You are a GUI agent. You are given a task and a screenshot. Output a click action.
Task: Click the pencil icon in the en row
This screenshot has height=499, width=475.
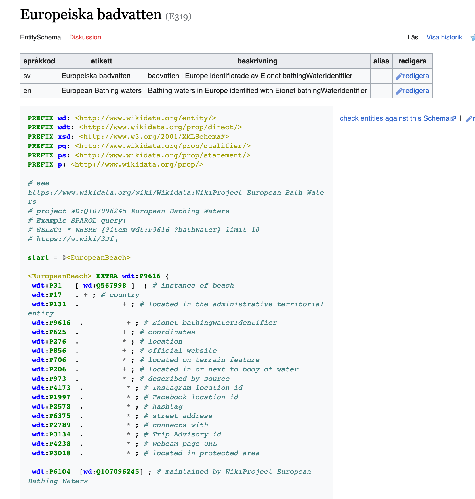399,91
